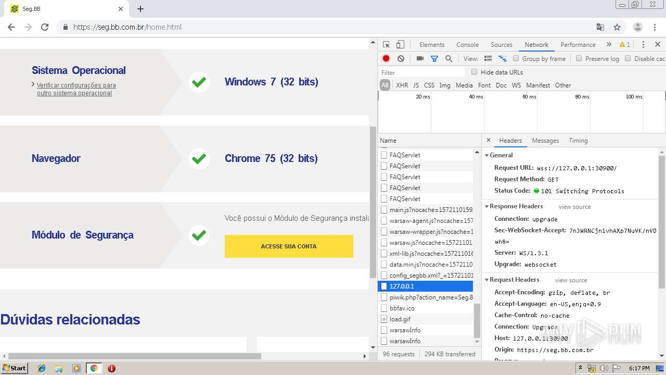Filter requests by WS type
Screen dimensions: 666x375
coord(516,85)
